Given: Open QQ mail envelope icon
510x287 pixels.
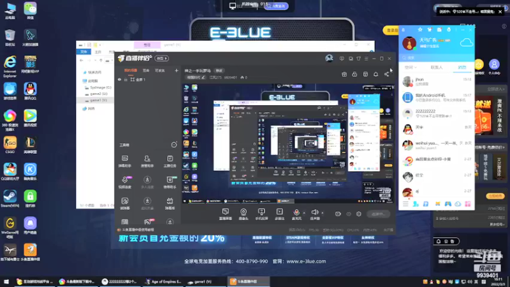Looking at the screenshot, I should tap(439, 29).
